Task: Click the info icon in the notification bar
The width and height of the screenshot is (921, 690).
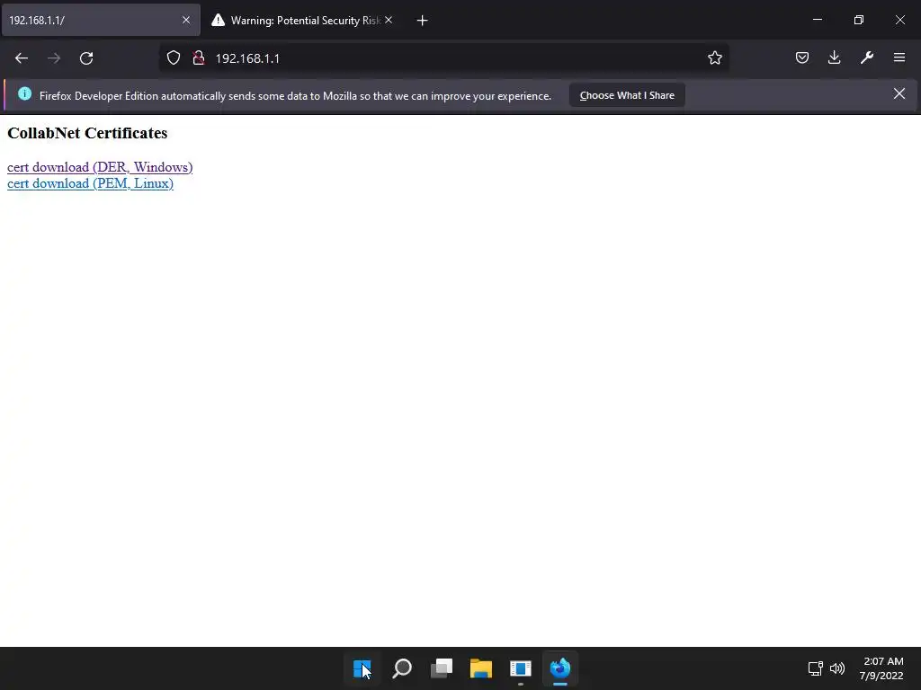Action: (x=24, y=93)
